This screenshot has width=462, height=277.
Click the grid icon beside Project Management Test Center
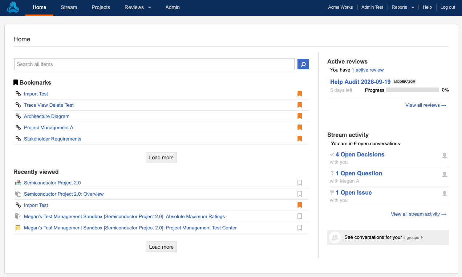[18, 228]
